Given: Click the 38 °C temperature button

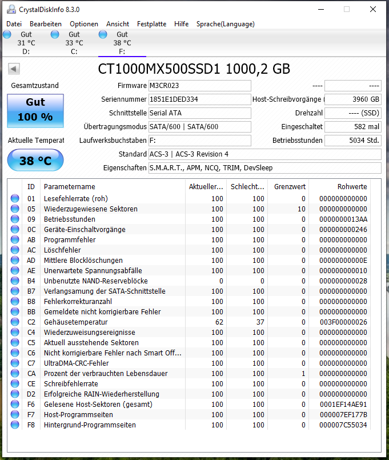Looking at the screenshot, I should click(x=35, y=160).
